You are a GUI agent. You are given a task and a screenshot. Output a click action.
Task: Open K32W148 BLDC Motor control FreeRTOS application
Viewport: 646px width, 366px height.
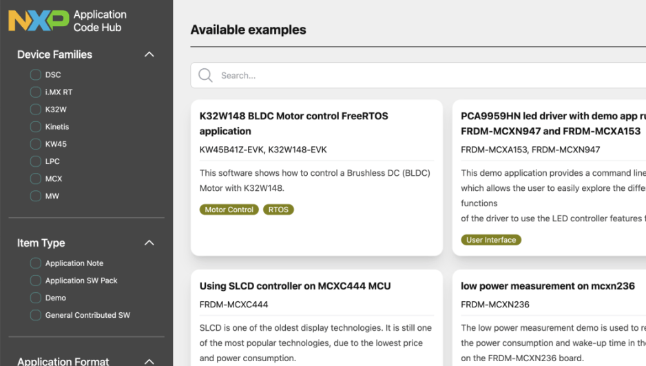pos(293,123)
